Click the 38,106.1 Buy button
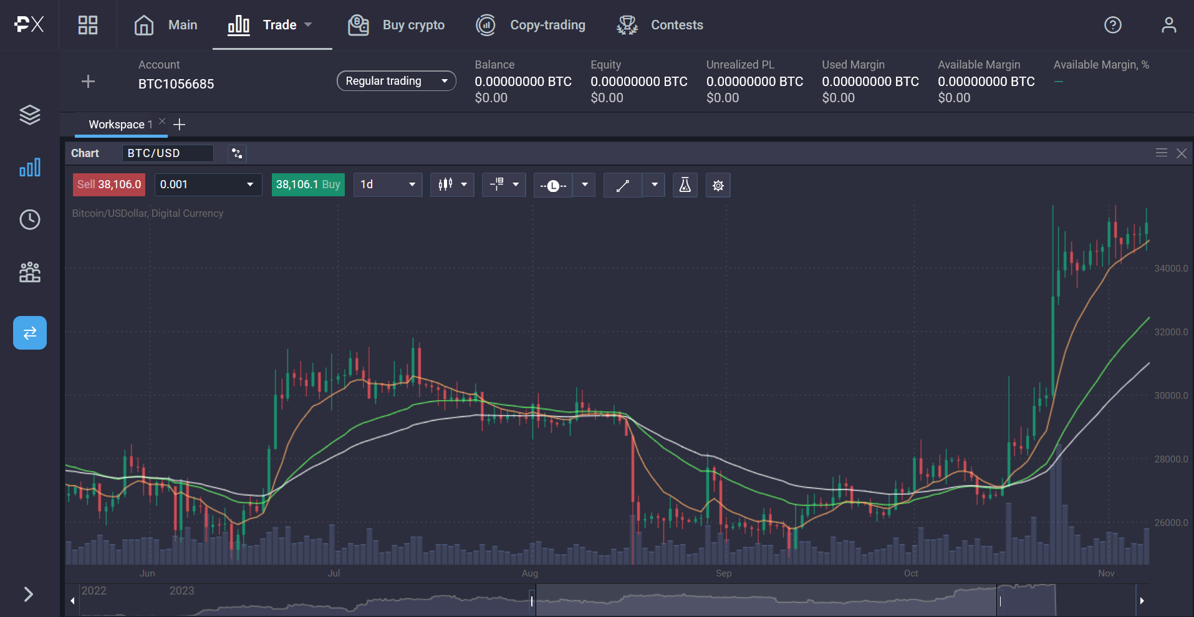 pyautogui.click(x=308, y=184)
